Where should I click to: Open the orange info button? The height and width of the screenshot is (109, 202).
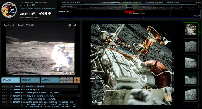coord(77,79)
